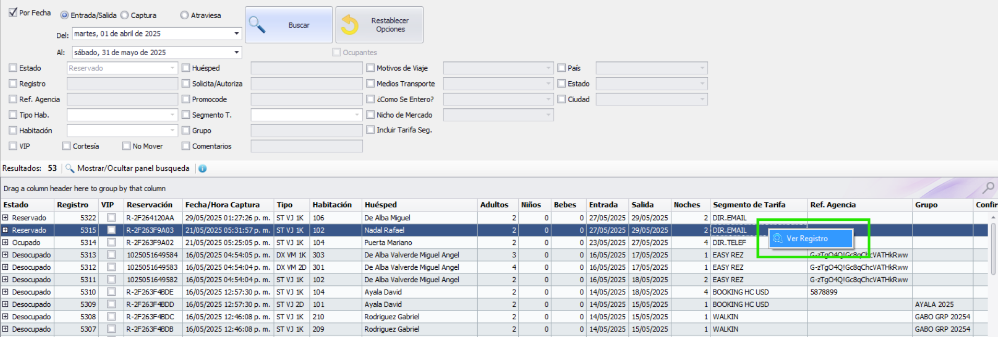
Task: Expand row 5313 details
Action: click(5, 255)
